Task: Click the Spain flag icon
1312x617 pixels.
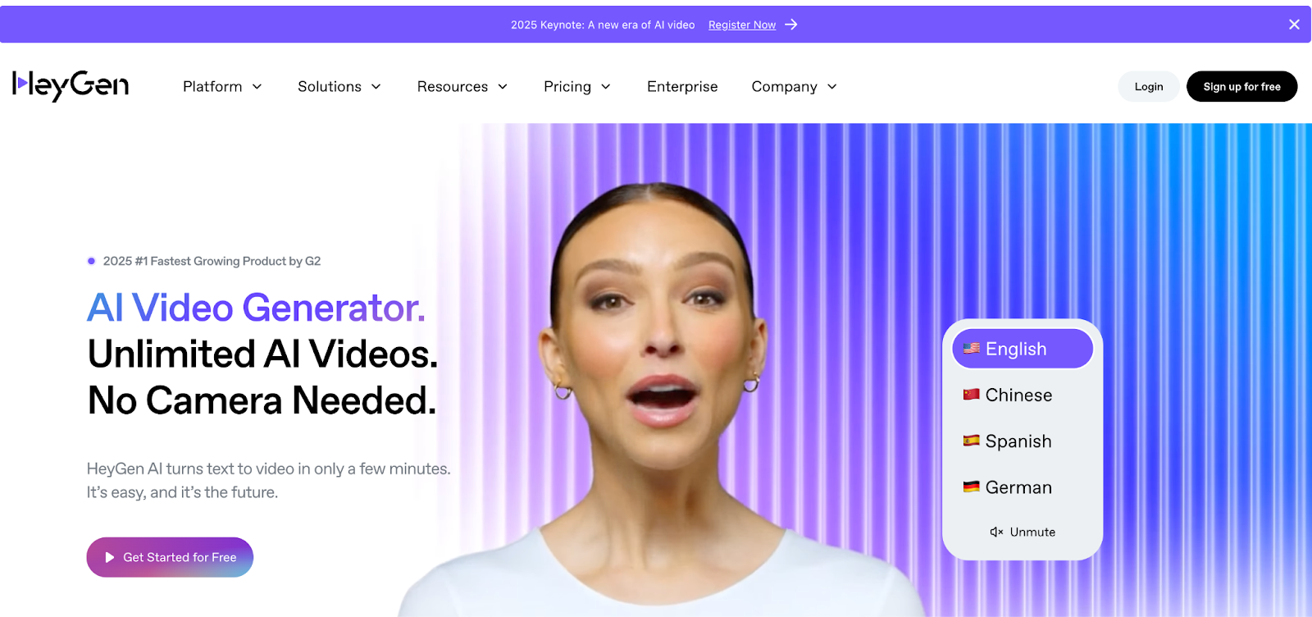Action: 972,441
